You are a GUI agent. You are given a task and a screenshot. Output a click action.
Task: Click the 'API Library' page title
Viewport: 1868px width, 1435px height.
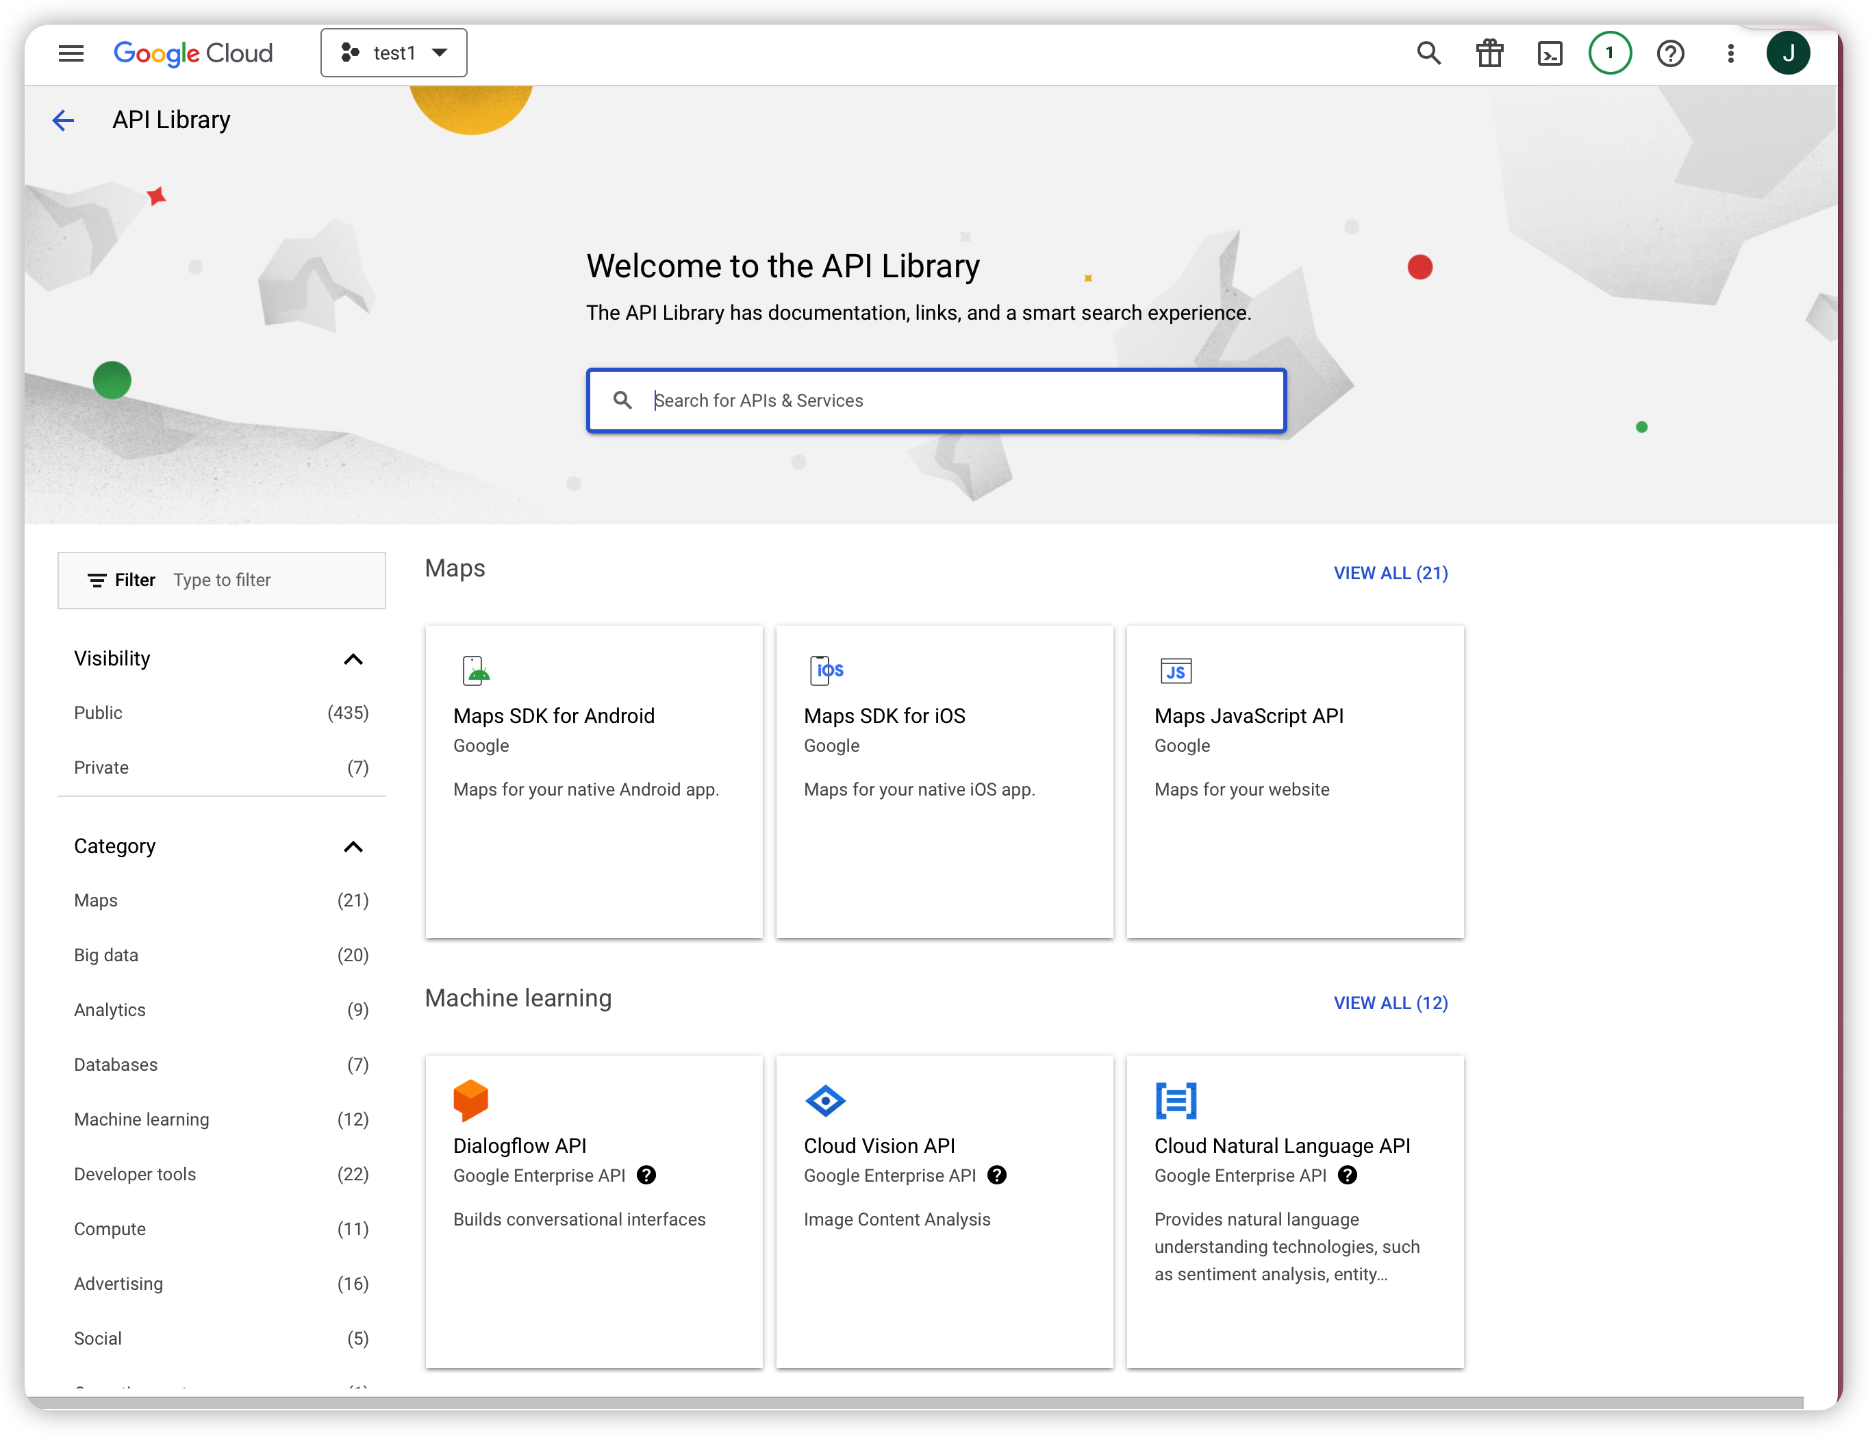172,120
